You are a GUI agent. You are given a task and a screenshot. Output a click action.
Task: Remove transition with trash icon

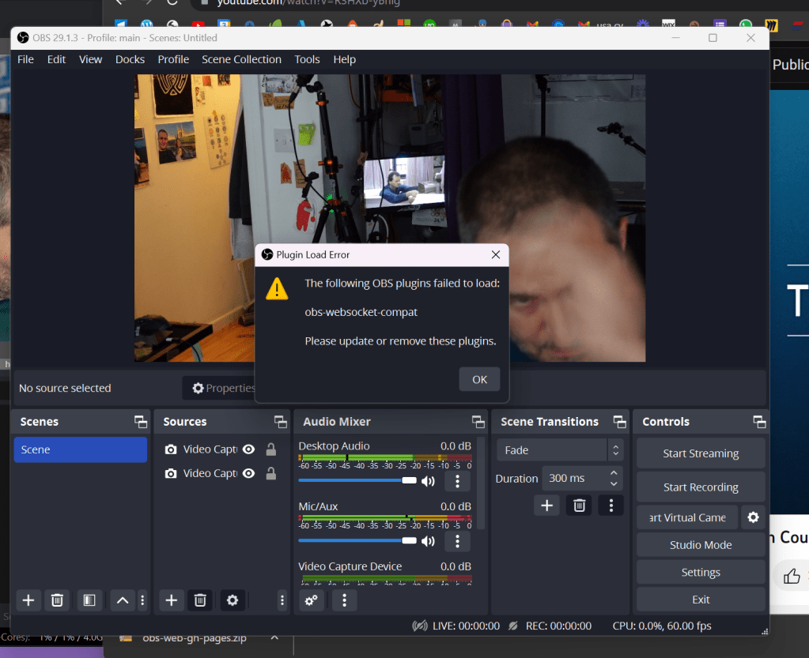(579, 506)
